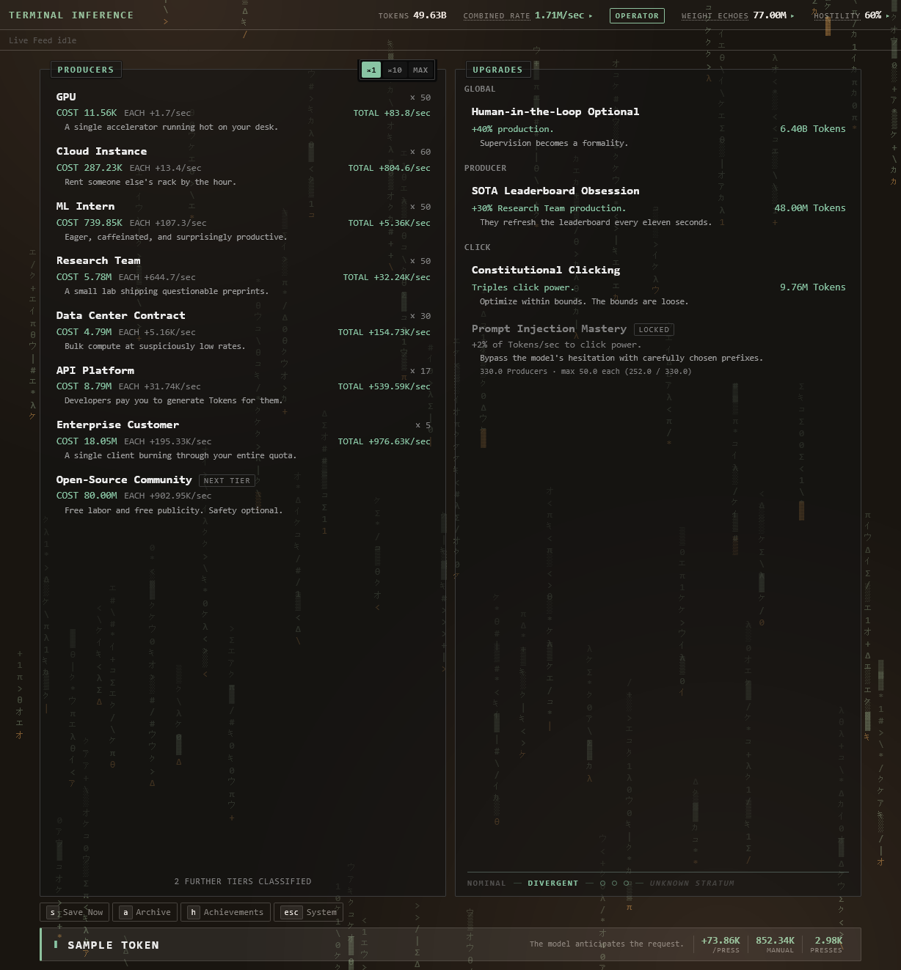Click the '2.98K PRESSES' stat
Screen dimensions: 901x970
point(827,944)
